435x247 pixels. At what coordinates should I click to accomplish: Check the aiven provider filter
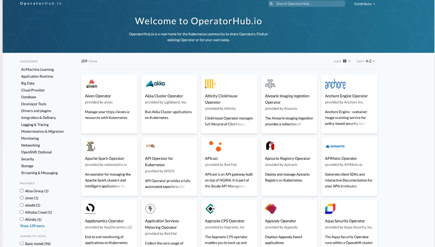[21, 198]
